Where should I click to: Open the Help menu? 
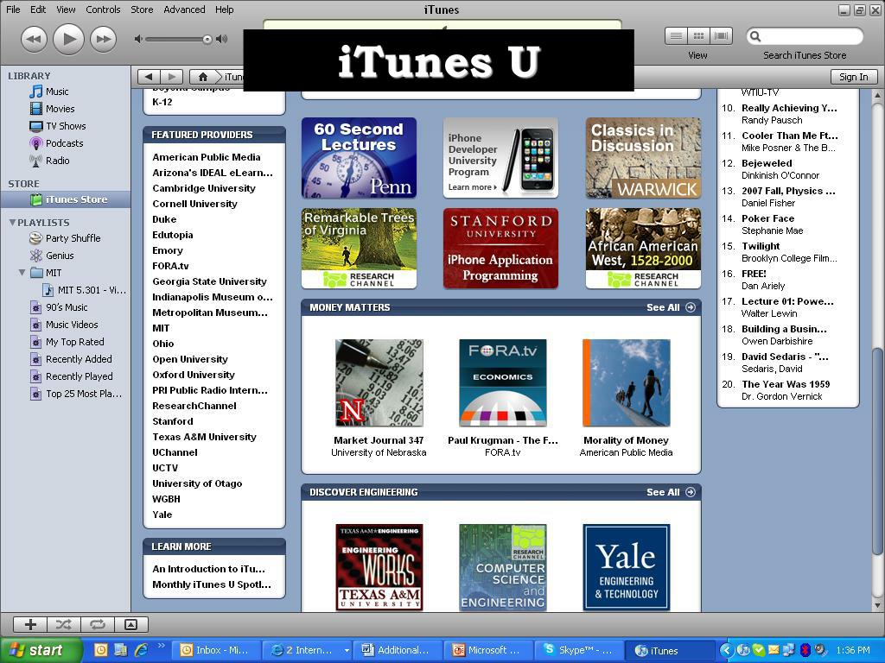(x=224, y=9)
